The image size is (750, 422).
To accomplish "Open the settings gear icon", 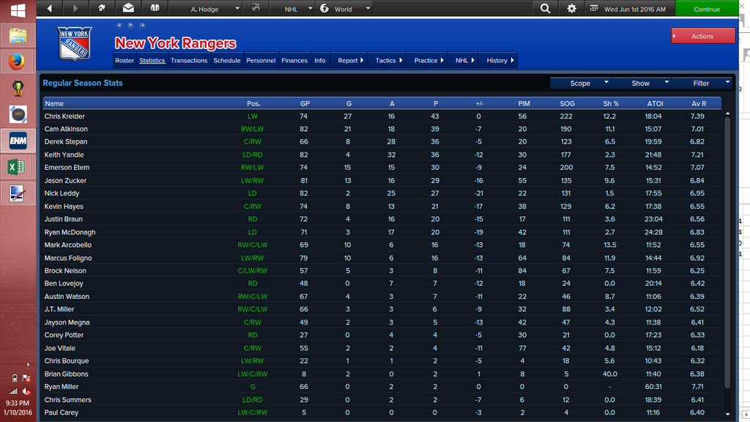I will [x=571, y=9].
